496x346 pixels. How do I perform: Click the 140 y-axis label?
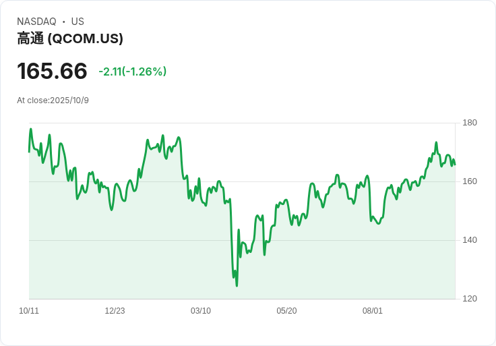tap(470, 240)
